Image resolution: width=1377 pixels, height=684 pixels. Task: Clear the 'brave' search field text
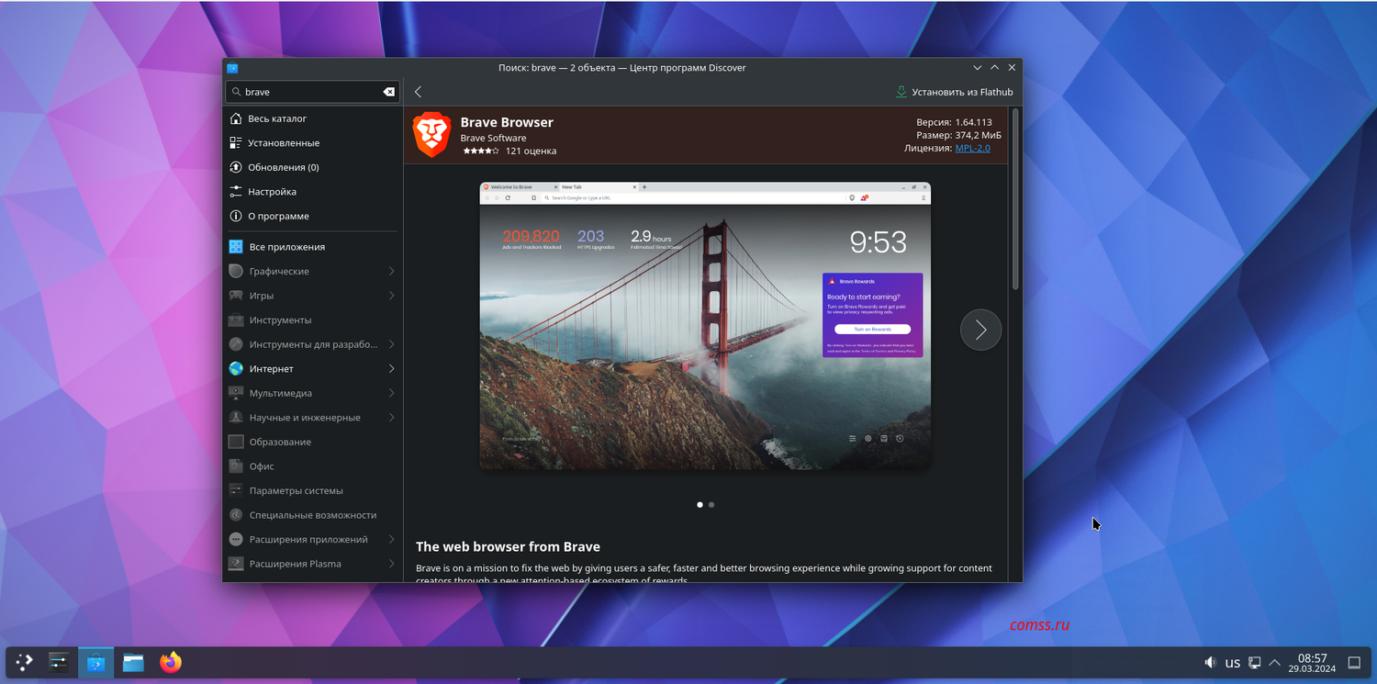click(x=389, y=92)
